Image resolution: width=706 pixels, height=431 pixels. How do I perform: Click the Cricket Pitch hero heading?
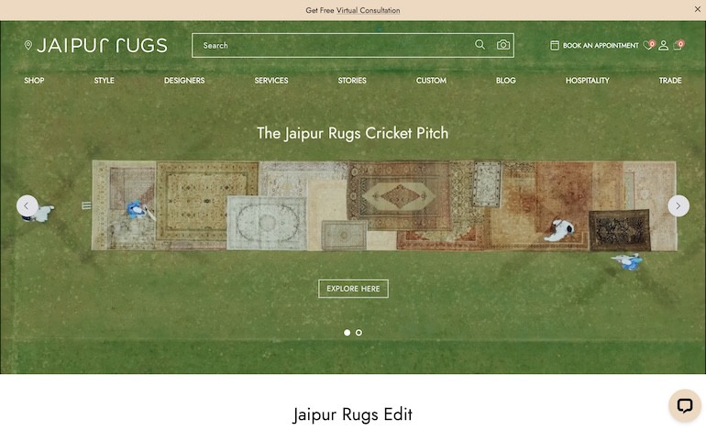tap(353, 133)
